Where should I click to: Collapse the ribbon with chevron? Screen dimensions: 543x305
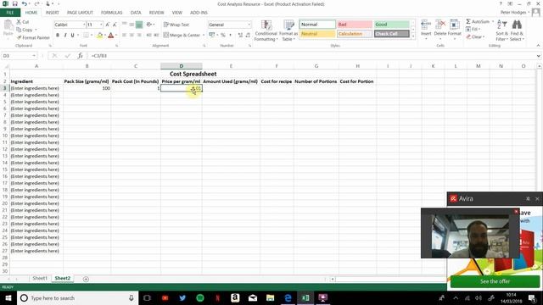(538, 45)
